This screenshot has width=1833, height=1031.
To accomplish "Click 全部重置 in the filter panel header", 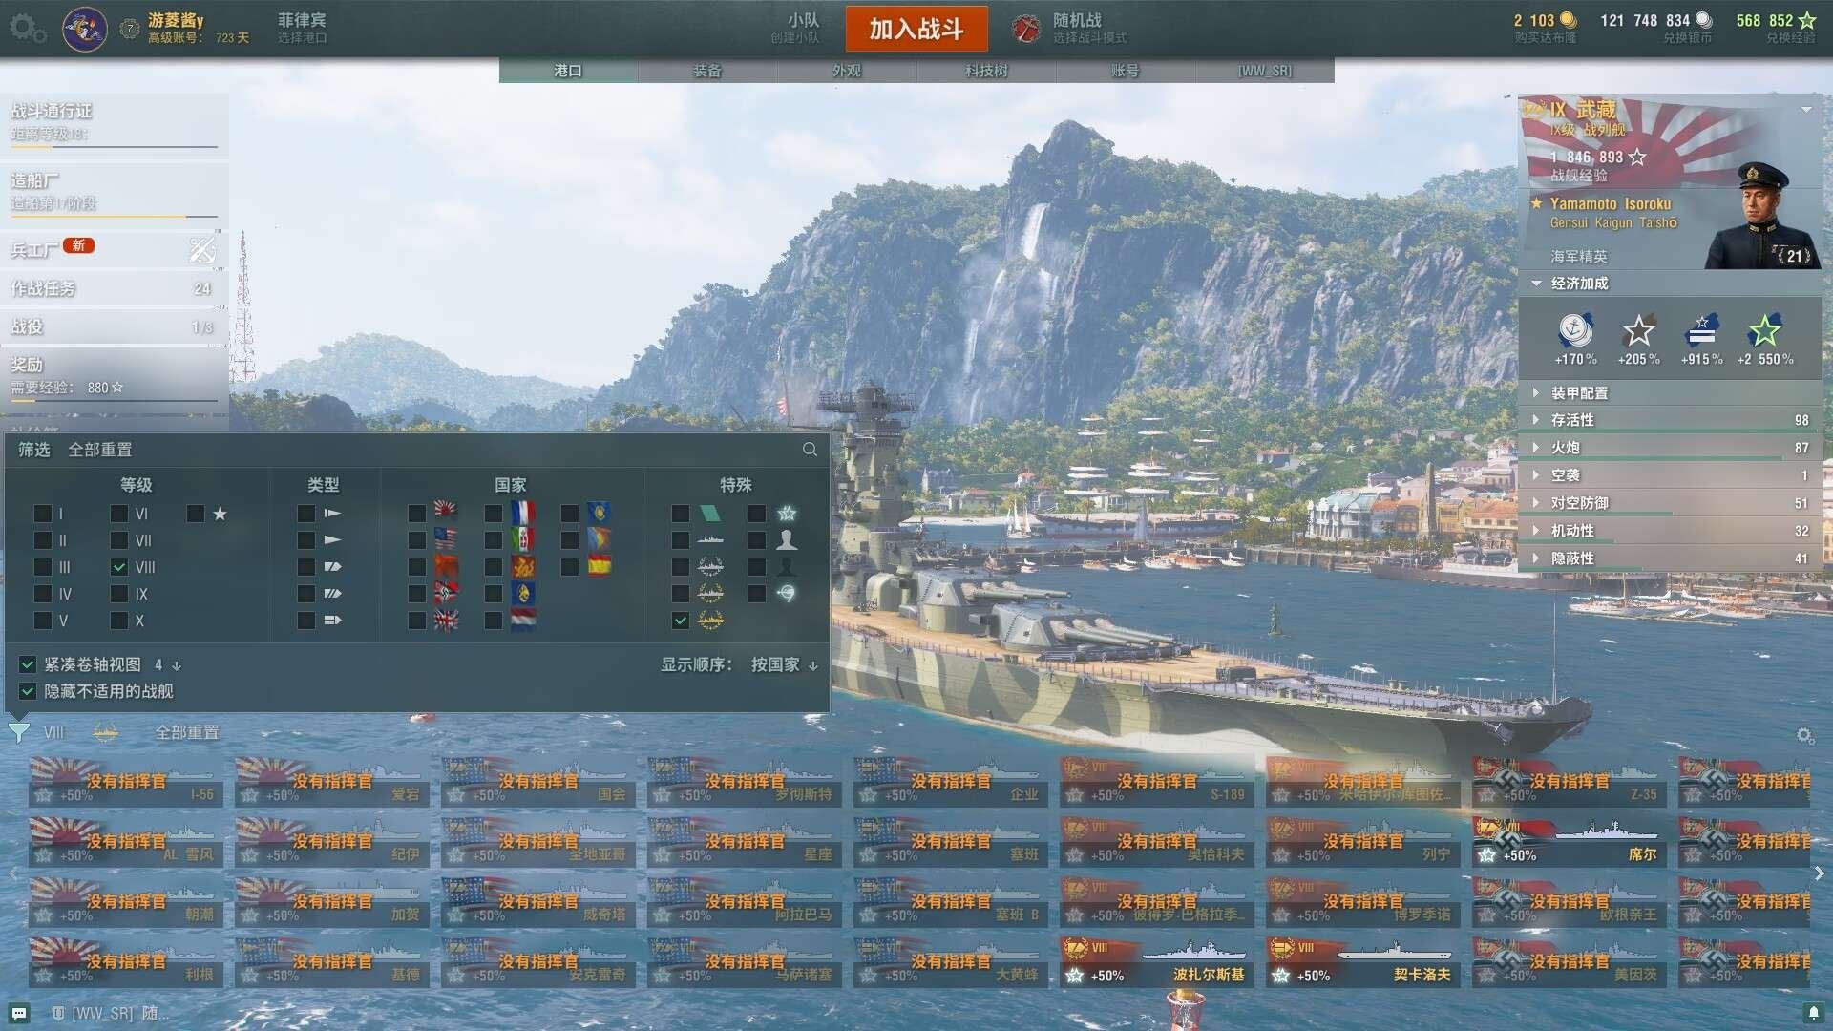I will 100,450.
